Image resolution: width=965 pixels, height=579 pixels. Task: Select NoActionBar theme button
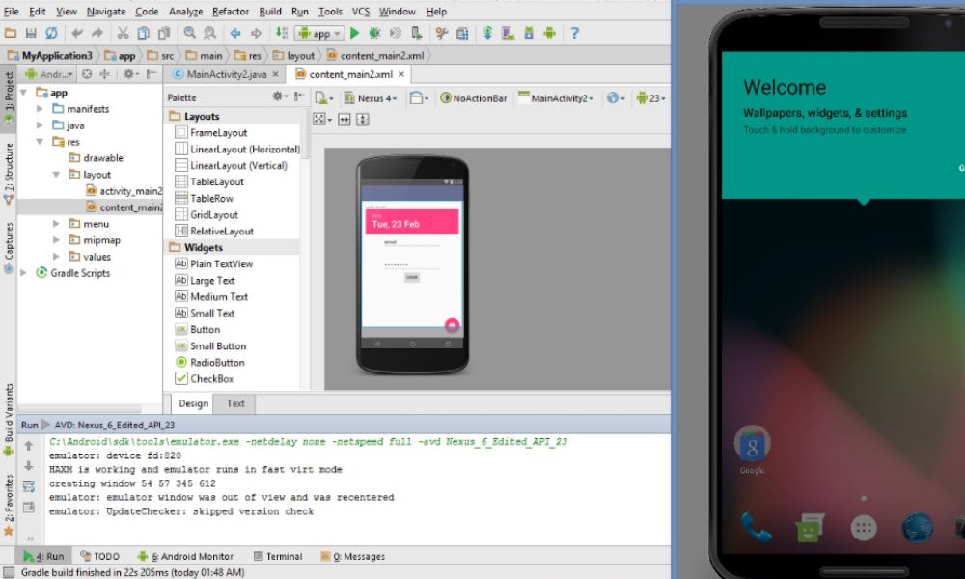(473, 98)
